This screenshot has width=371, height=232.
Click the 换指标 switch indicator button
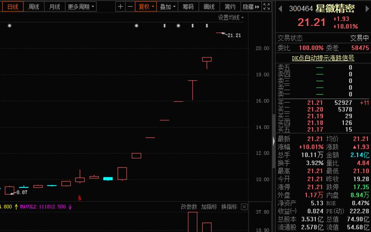pyautogui.click(x=229, y=207)
